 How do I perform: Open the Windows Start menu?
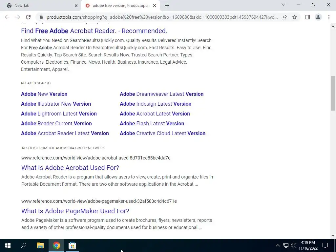[x=8, y=245]
